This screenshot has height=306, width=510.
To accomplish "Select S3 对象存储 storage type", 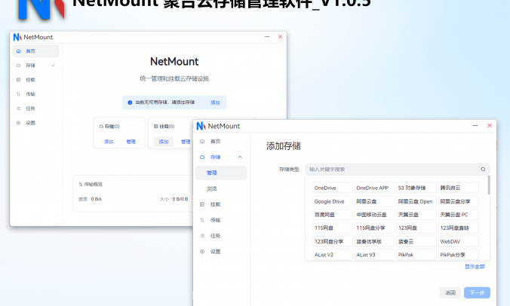I will [x=416, y=188].
